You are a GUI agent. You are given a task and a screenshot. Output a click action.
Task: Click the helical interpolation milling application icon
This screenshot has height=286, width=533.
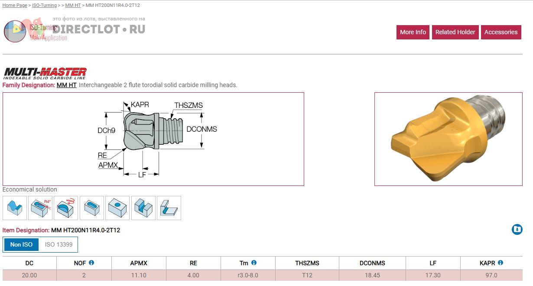(x=66, y=208)
